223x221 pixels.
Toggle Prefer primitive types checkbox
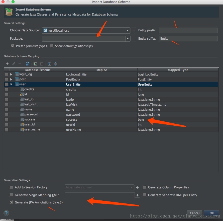[13, 46]
